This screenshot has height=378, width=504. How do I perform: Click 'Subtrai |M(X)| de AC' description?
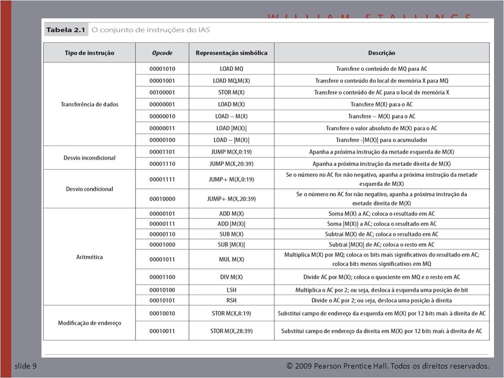pyautogui.click(x=382, y=245)
